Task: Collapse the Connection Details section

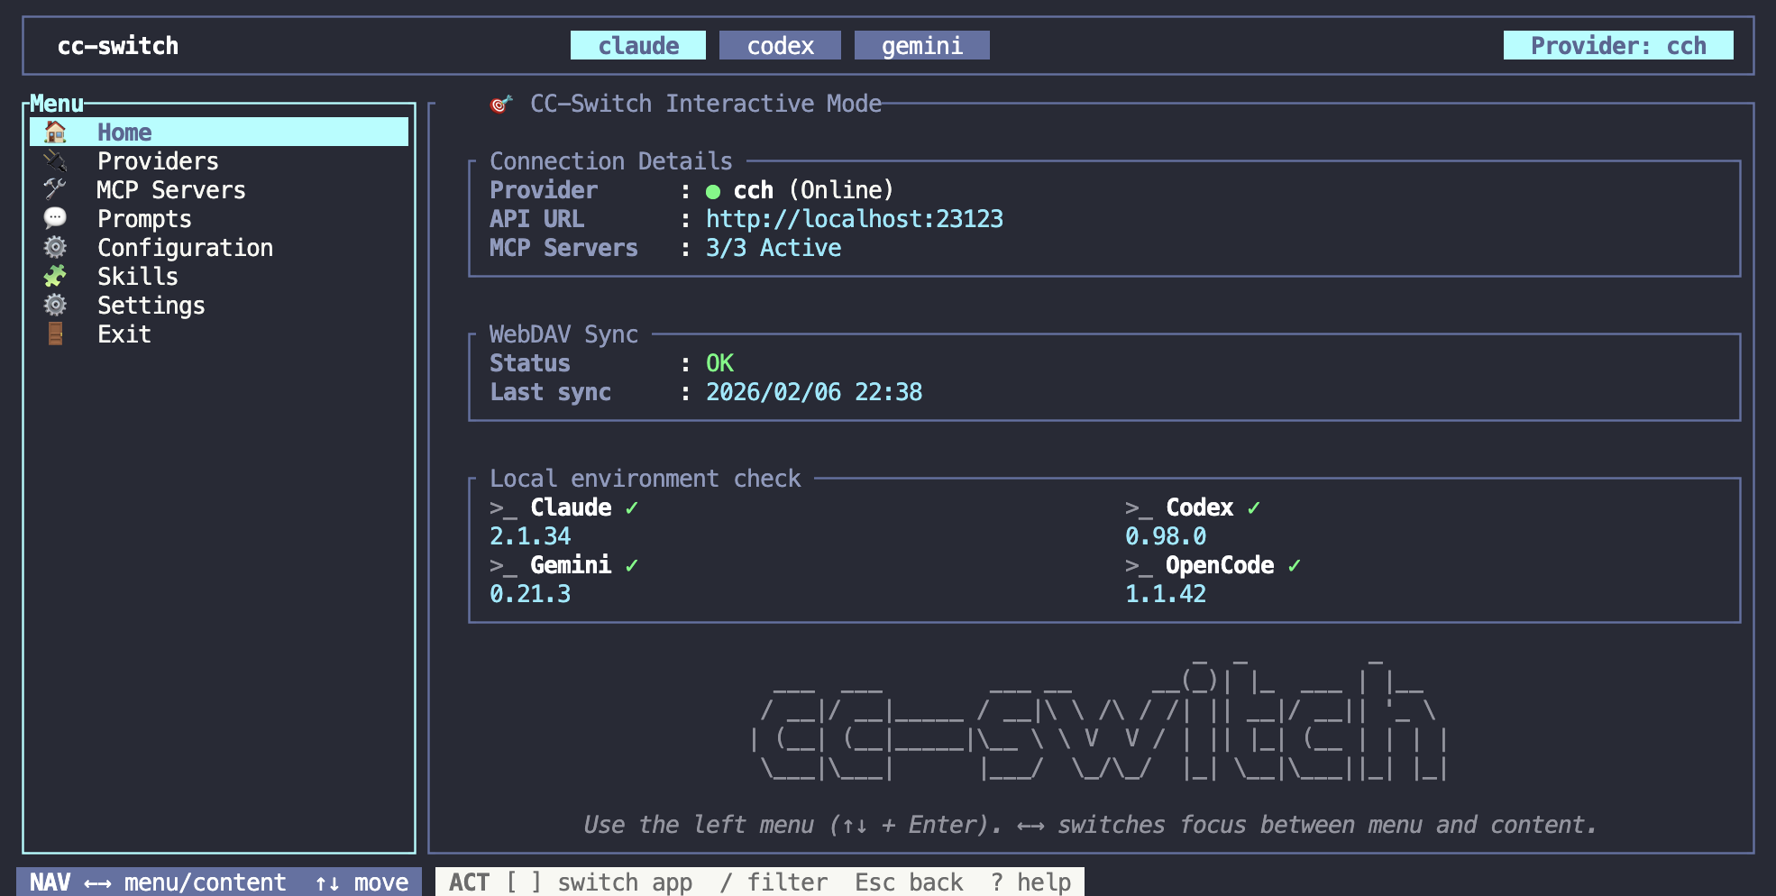Action: (x=610, y=160)
